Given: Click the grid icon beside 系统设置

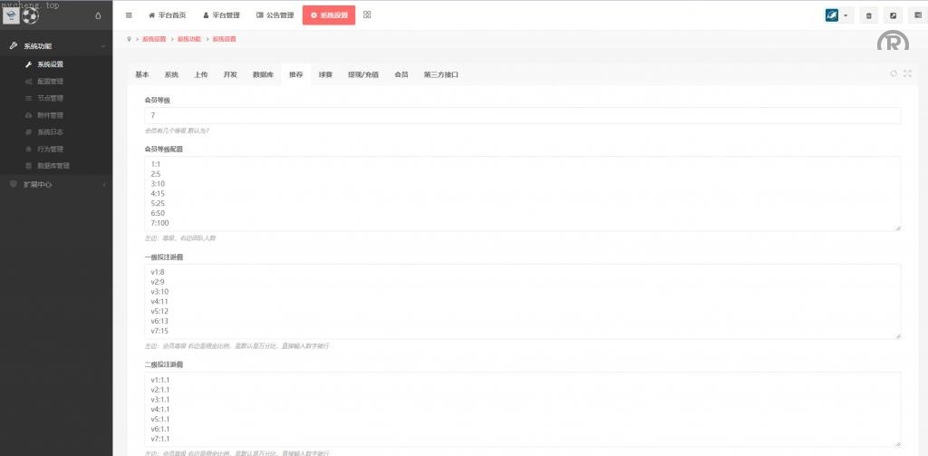Looking at the screenshot, I should coord(367,15).
